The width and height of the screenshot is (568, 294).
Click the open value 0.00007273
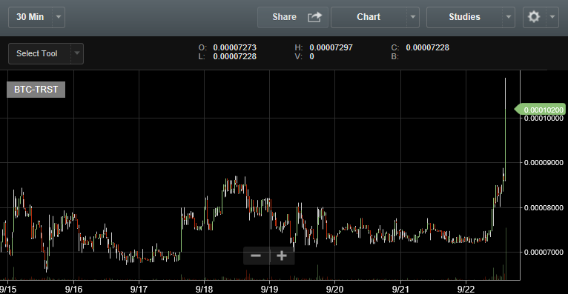click(235, 47)
